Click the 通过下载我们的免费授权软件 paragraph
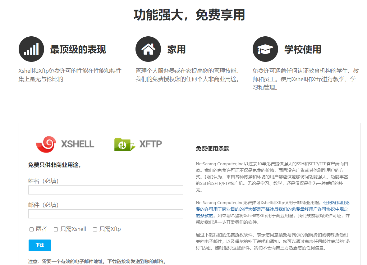 (273, 241)
